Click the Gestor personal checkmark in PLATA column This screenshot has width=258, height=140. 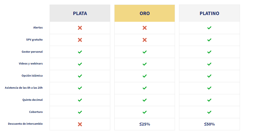coord(80,52)
